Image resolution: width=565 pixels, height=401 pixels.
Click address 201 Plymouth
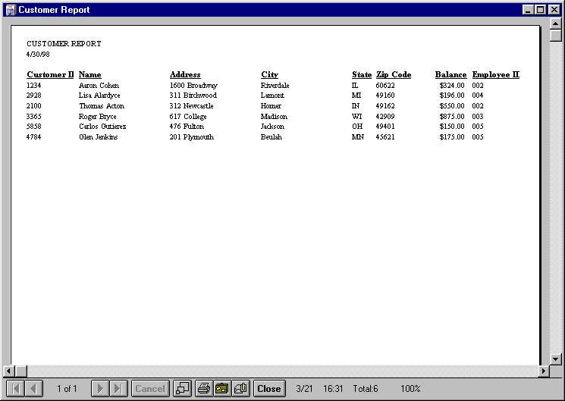[192, 137]
